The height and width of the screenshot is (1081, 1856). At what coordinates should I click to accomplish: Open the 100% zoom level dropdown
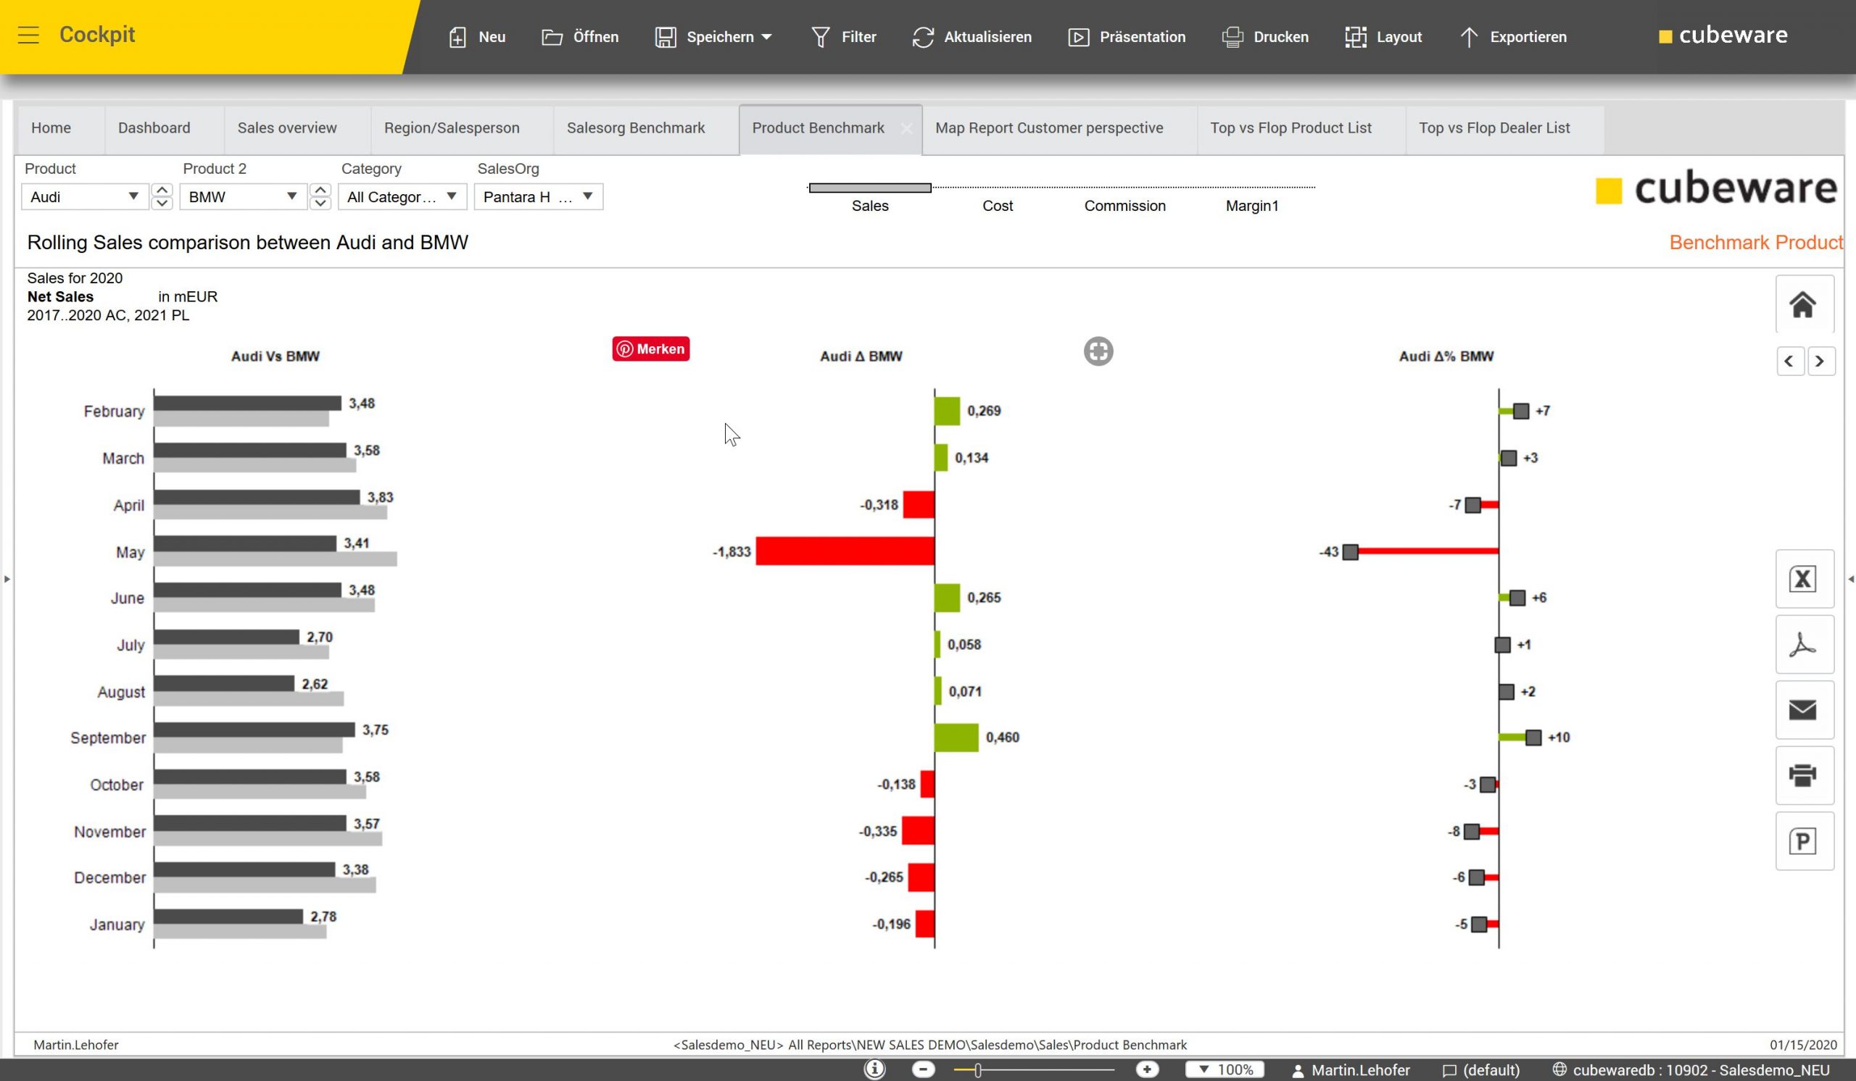[x=1225, y=1069]
